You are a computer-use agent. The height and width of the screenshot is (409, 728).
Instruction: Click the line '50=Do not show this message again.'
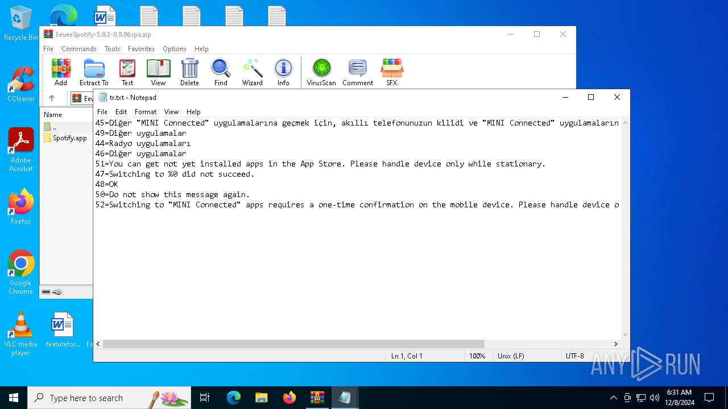click(173, 194)
